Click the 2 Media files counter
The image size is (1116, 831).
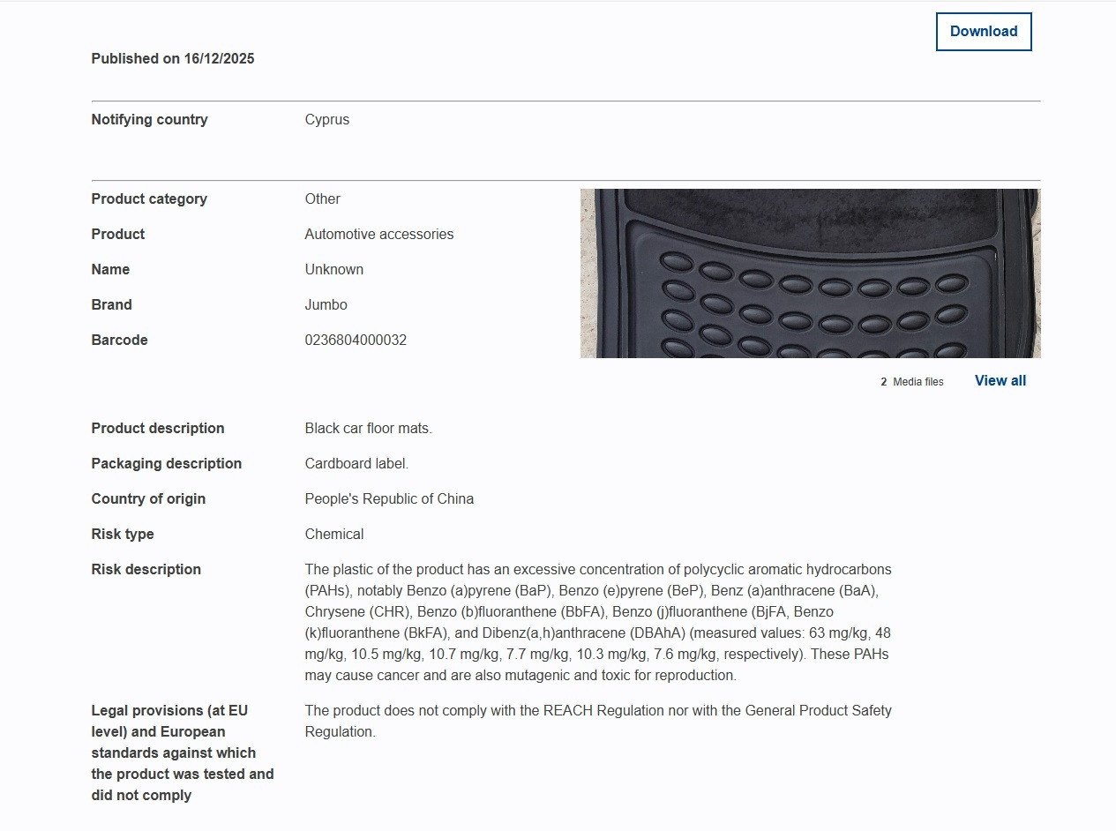911,382
